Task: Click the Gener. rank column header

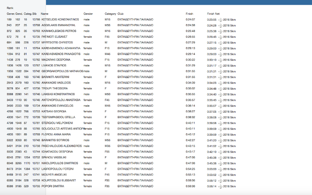Action: [x=11, y=14]
